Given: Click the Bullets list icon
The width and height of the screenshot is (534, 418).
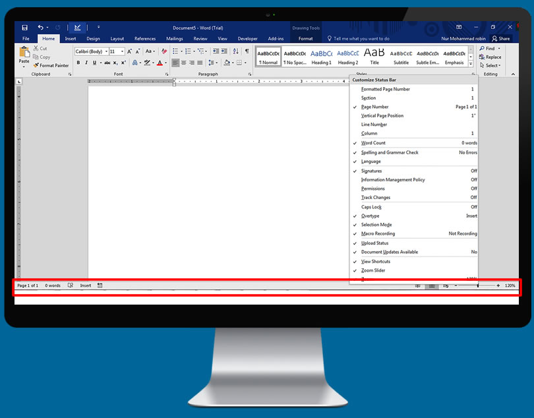Looking at the screenshot, I should click(176, 51).
